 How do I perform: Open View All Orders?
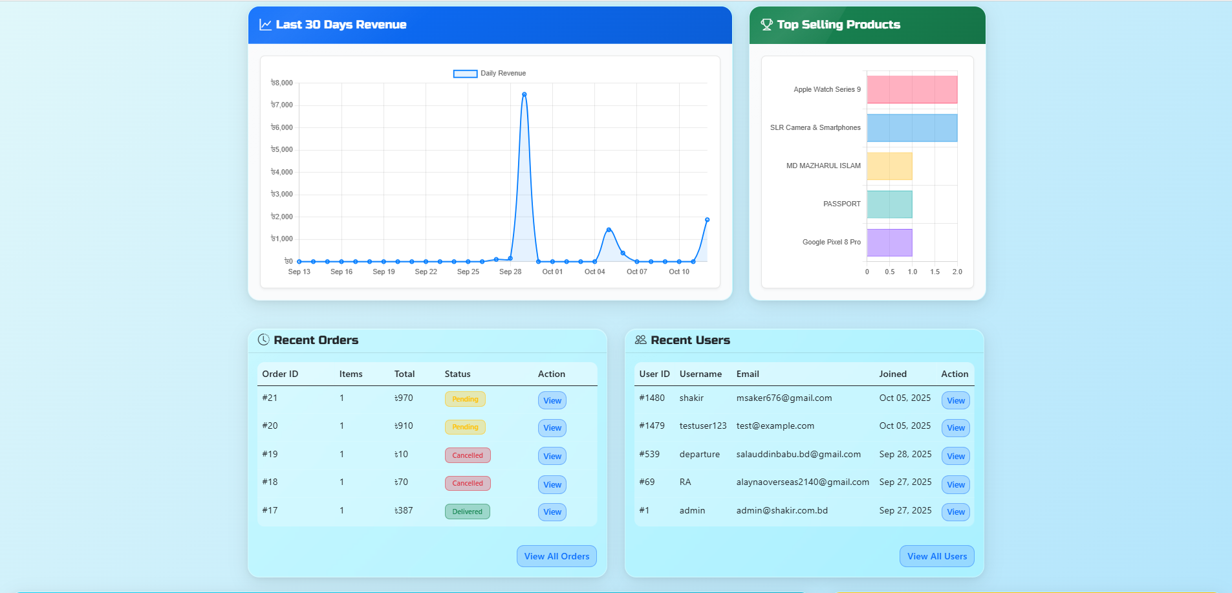557,556
